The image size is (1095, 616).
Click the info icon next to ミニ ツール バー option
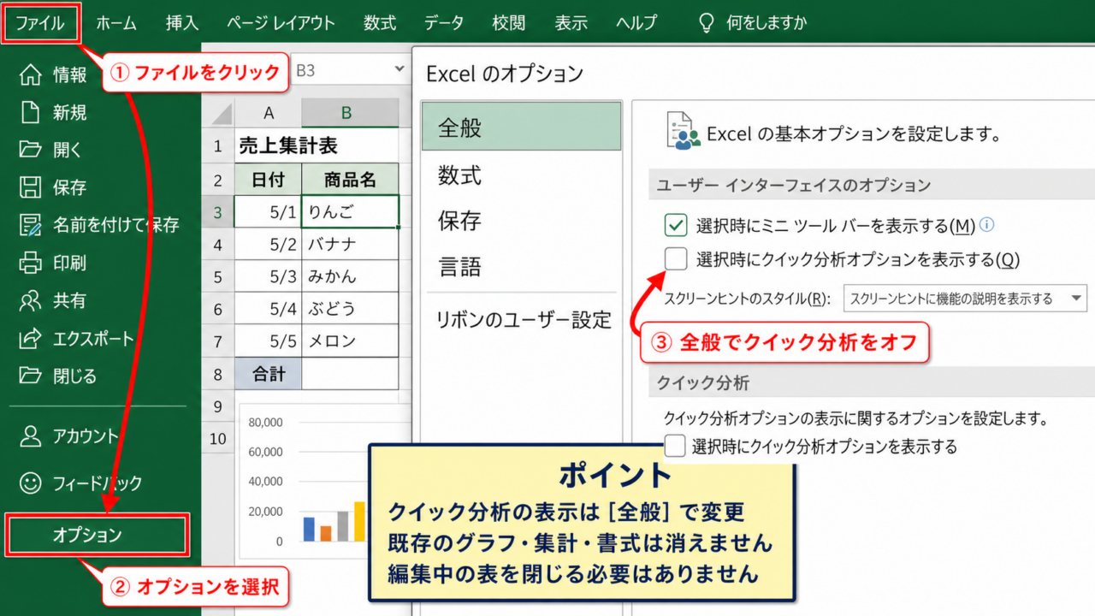[986, 225]
